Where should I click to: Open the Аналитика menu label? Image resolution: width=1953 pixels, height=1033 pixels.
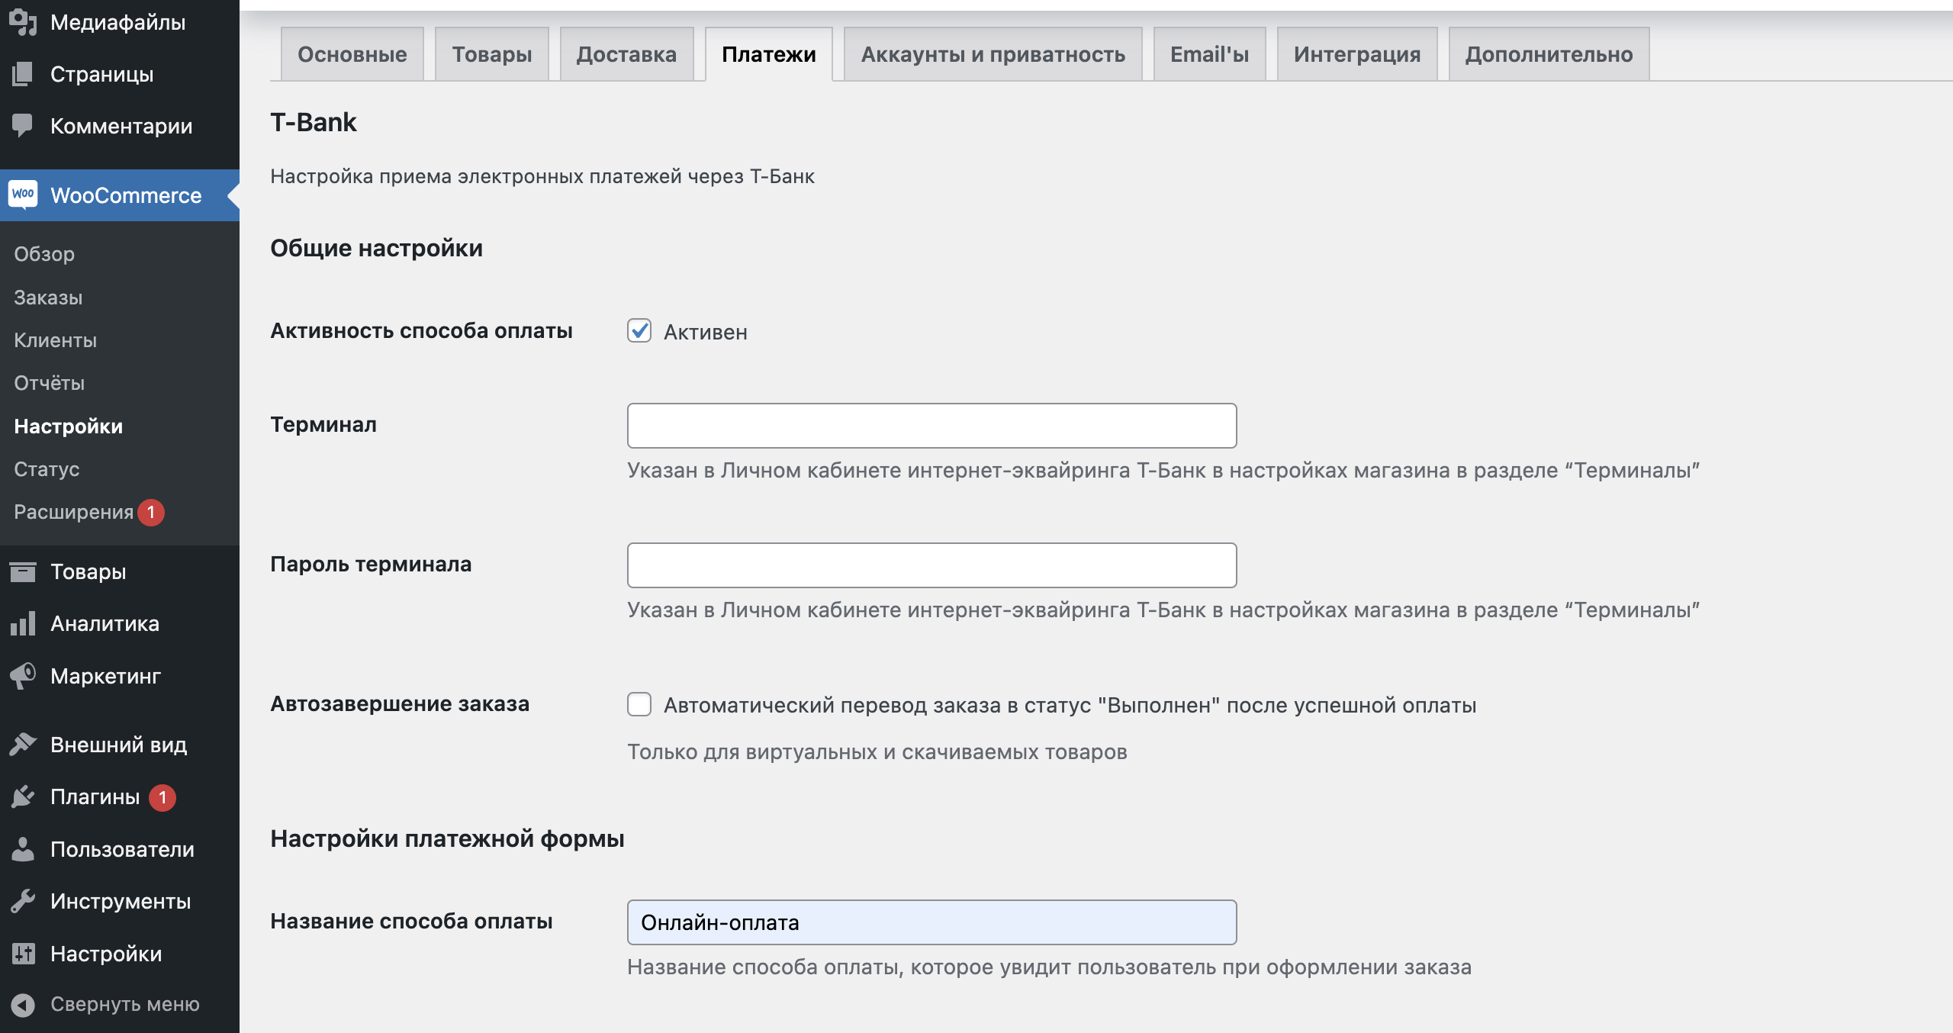pos(105,623)
